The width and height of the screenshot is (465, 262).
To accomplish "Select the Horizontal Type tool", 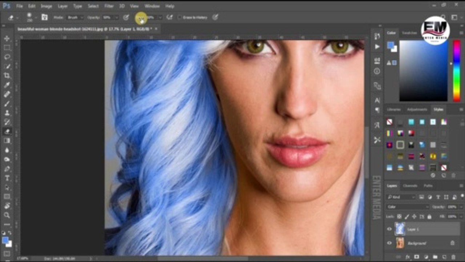I will (x=7, y=178).
